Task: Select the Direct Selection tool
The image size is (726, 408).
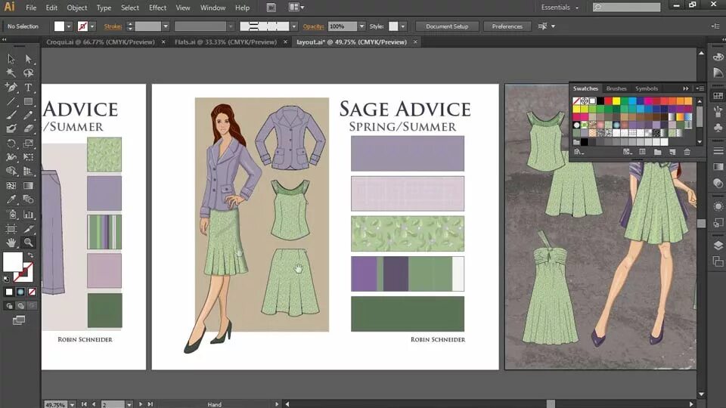Action: pyautogui.click(x=28, y=59)
